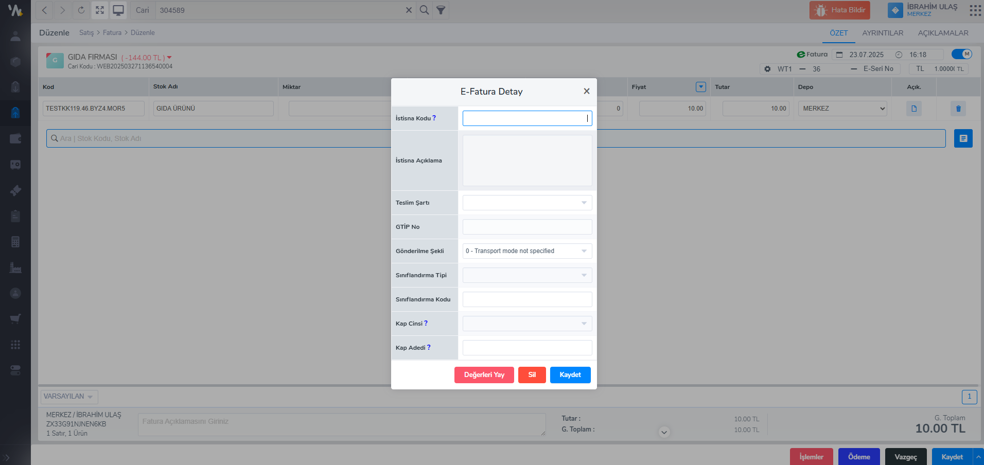Image resolution: width=984 pixels, height=465 pixels.
Task: Open the Teslim Şartı dropdown
Action: point(527,203)
